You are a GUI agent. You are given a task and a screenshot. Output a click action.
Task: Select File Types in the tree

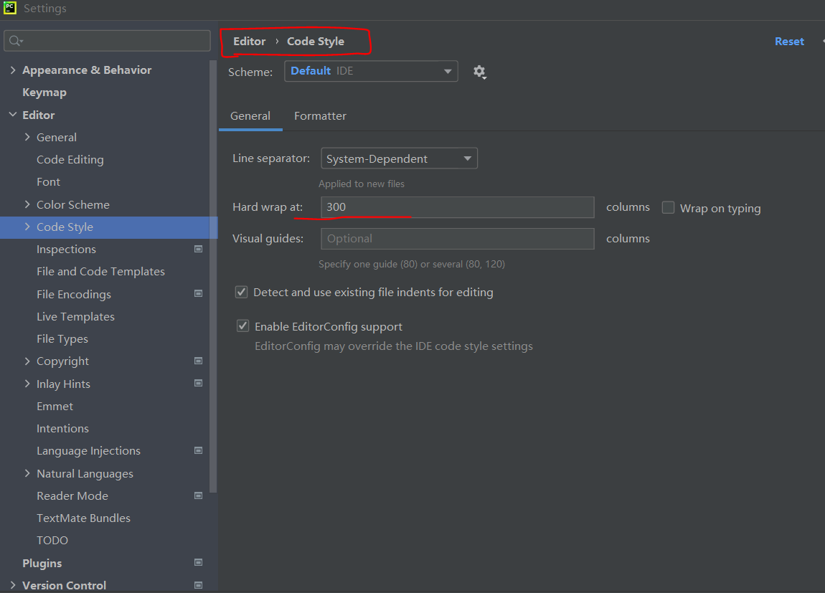62,339
